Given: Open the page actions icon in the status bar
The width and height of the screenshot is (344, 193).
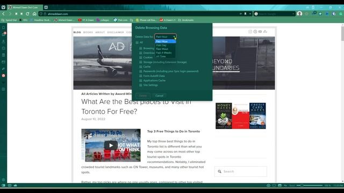Looking at the screenshot, I should tap(285, 185).
